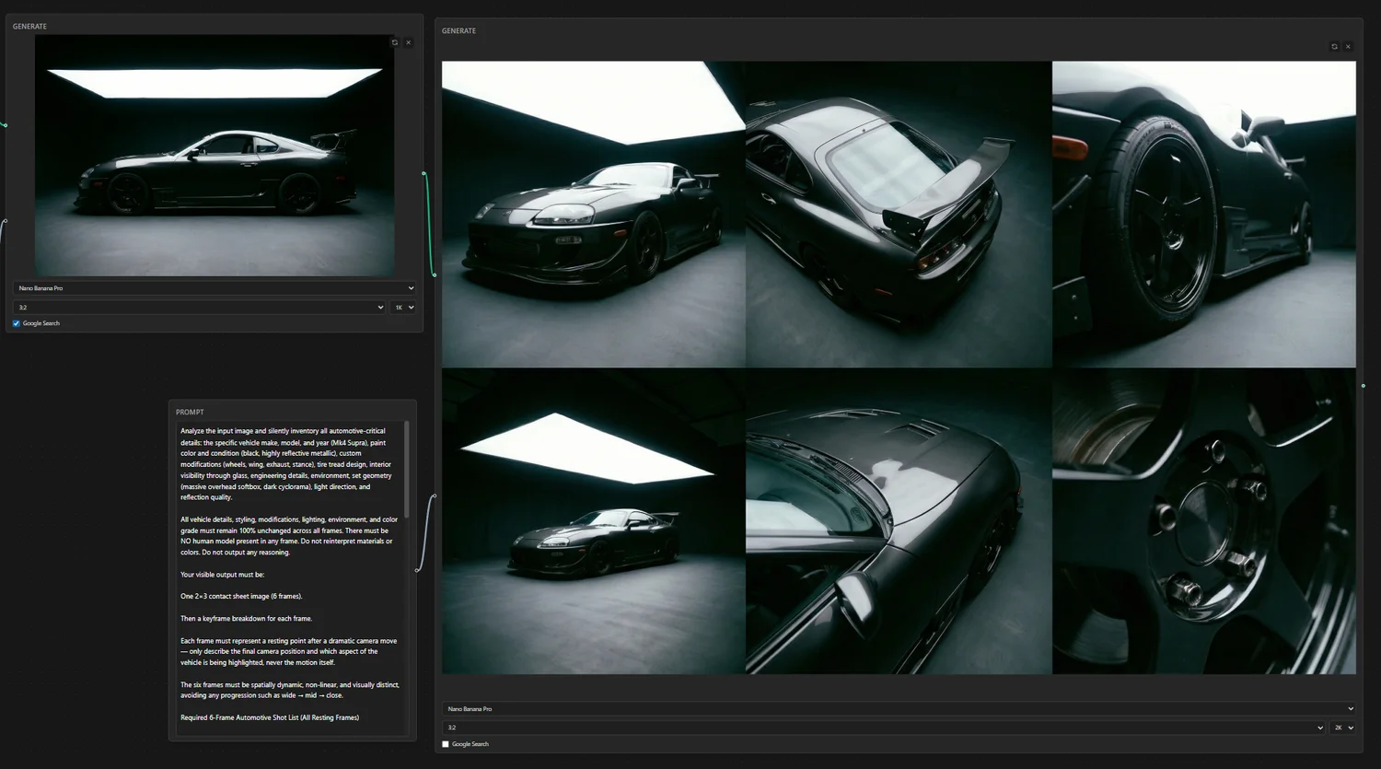Select the front three-quarter Supra frame in the sheet
This screenshot has height=769, width=1381.
click(x=593, y=212)
